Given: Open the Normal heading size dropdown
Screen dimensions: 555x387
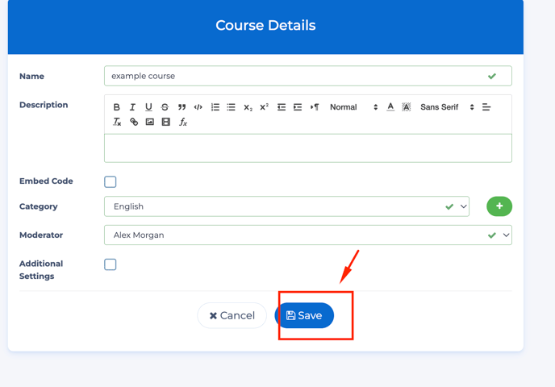Looking at the screenshot, I should click(x=353, y=107).
